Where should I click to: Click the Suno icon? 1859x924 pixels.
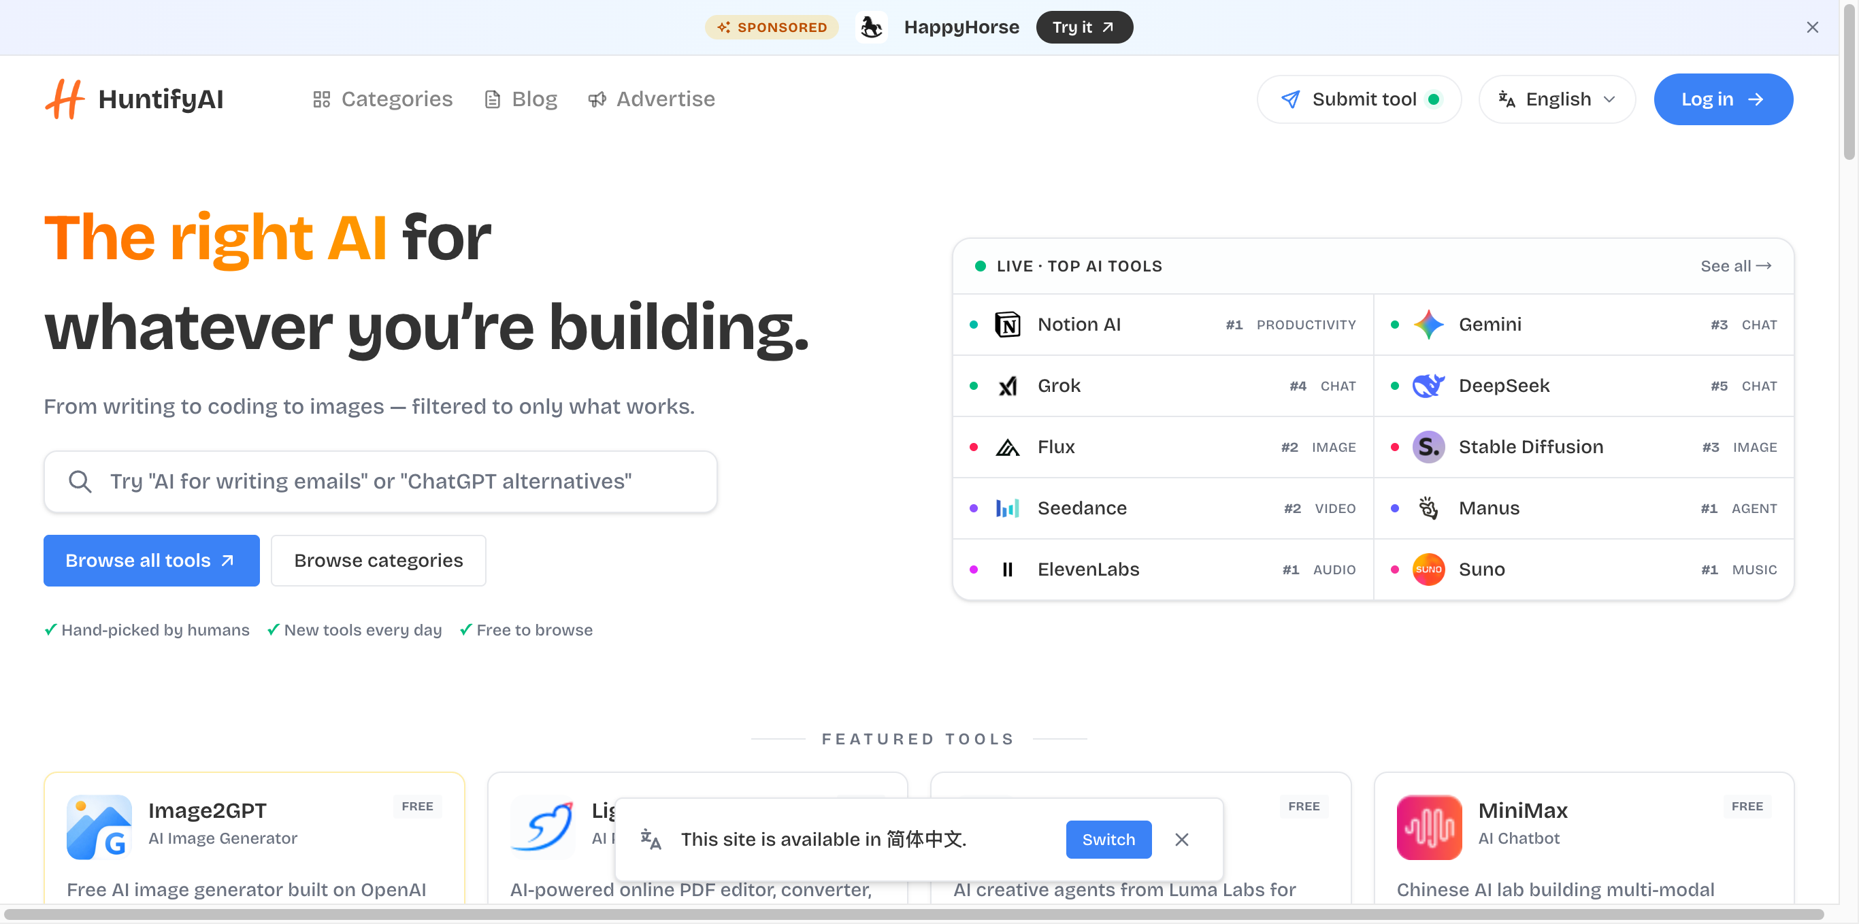pos(1428,570)
